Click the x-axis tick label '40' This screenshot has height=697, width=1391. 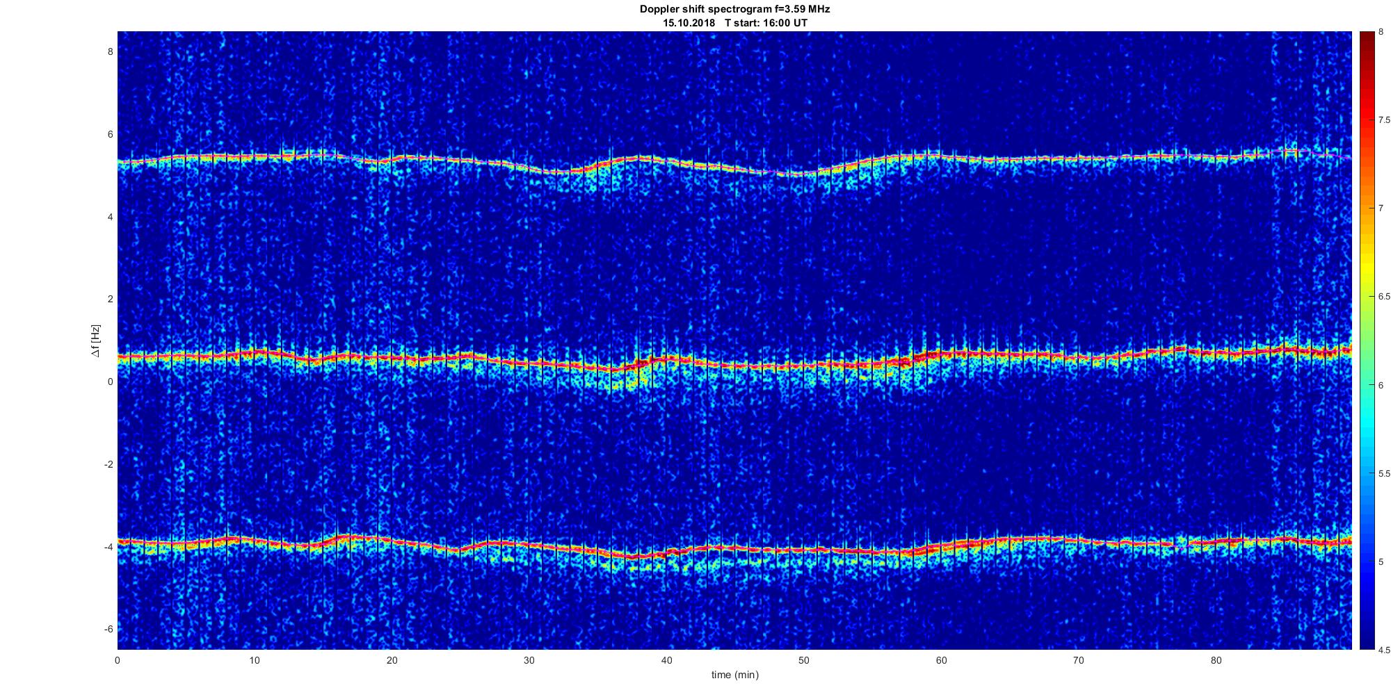[666, 661]
